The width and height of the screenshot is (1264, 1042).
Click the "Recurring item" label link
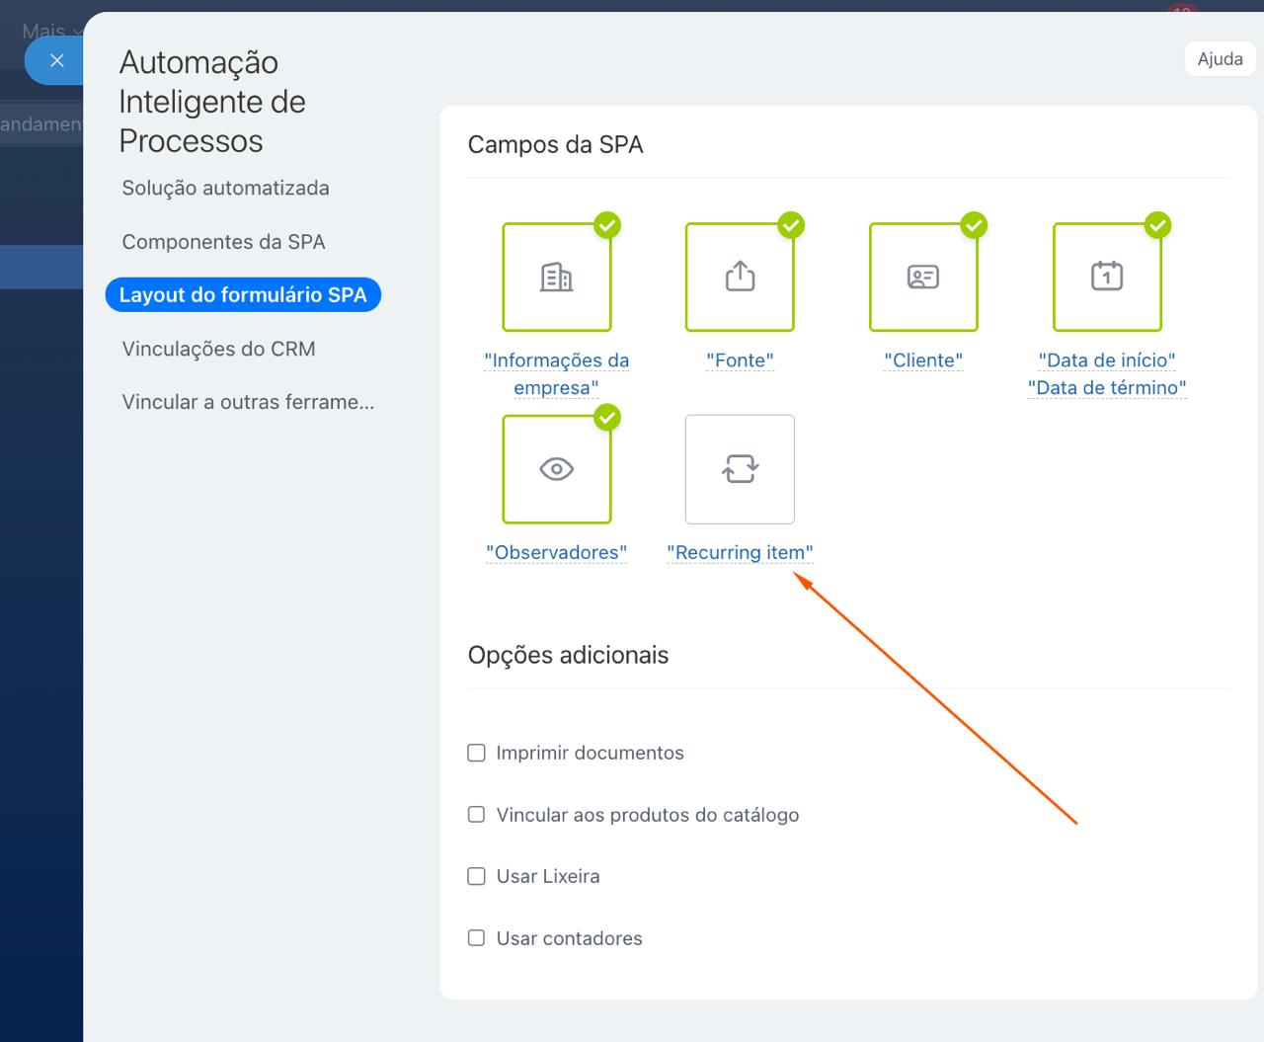pos(740,553)
